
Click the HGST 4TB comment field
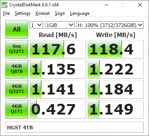74,127
